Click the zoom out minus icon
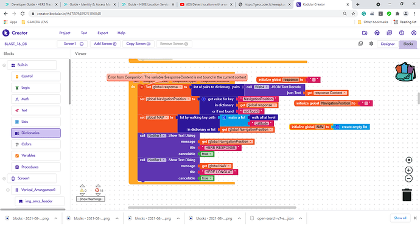420x225 pixels. (x=409, y=178)
